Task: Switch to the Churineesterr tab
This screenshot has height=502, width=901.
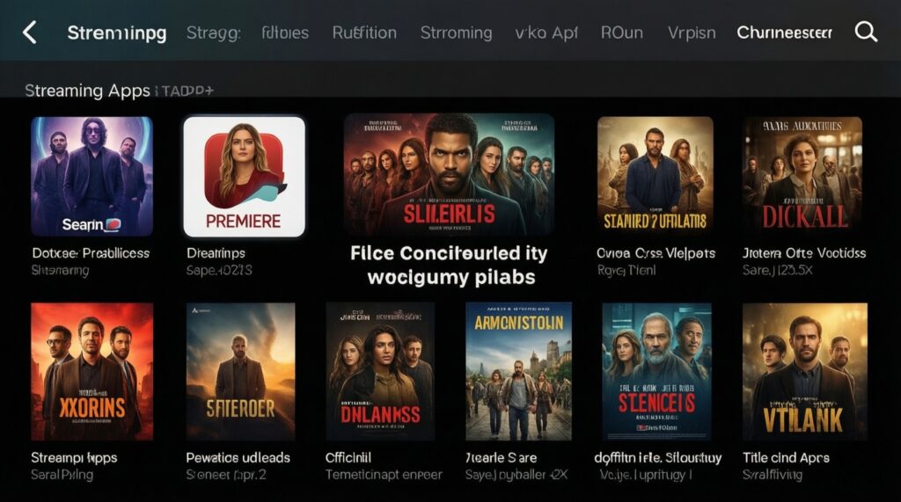Action: (784, 33)
